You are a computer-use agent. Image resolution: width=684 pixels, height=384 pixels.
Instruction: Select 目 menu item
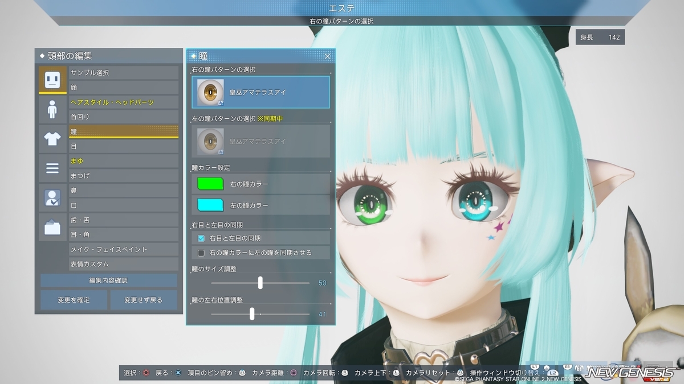tap(124, 146)
